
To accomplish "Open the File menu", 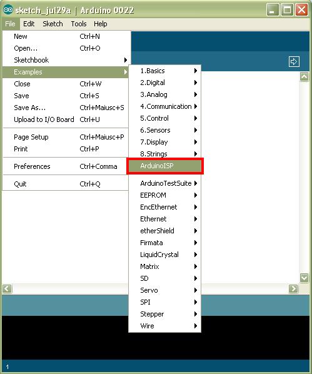I will click(10, 24).
